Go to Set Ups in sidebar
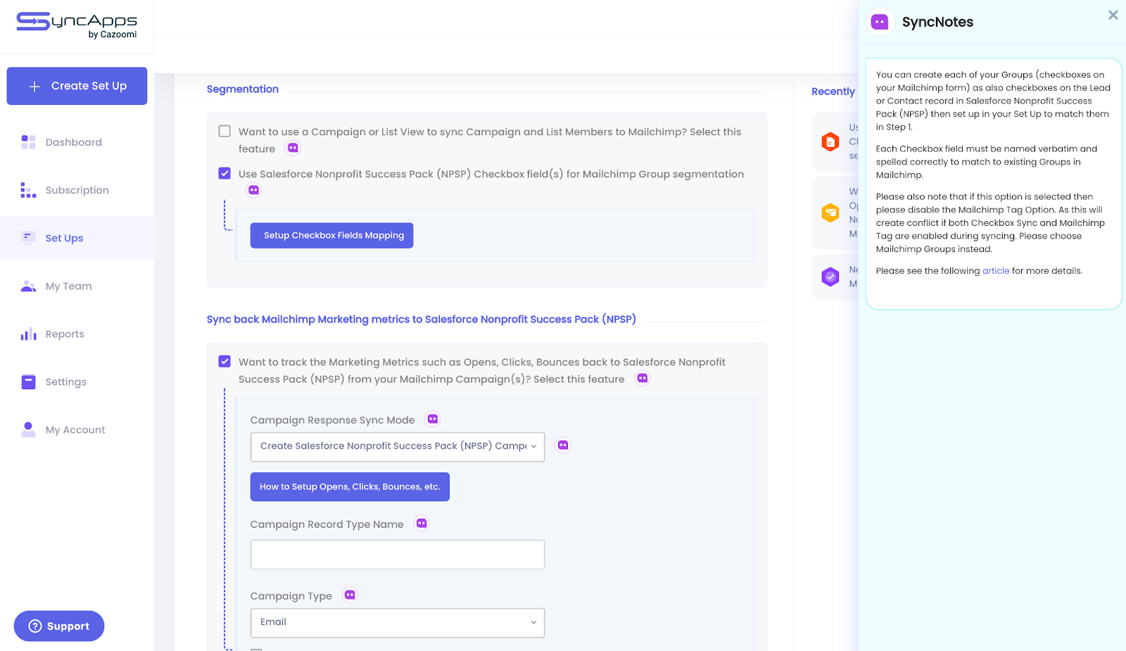Viewport: 1126px width, 651px height. (x=77, y=238)
